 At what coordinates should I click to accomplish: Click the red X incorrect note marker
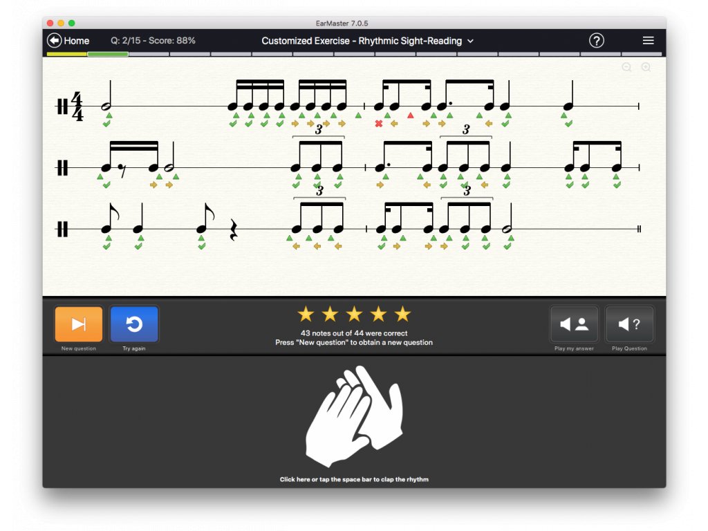click(x=379, y=124)
